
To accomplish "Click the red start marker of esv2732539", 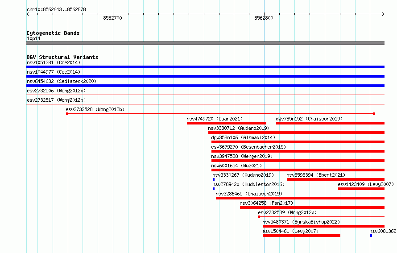I will click(x=259, y=217).
